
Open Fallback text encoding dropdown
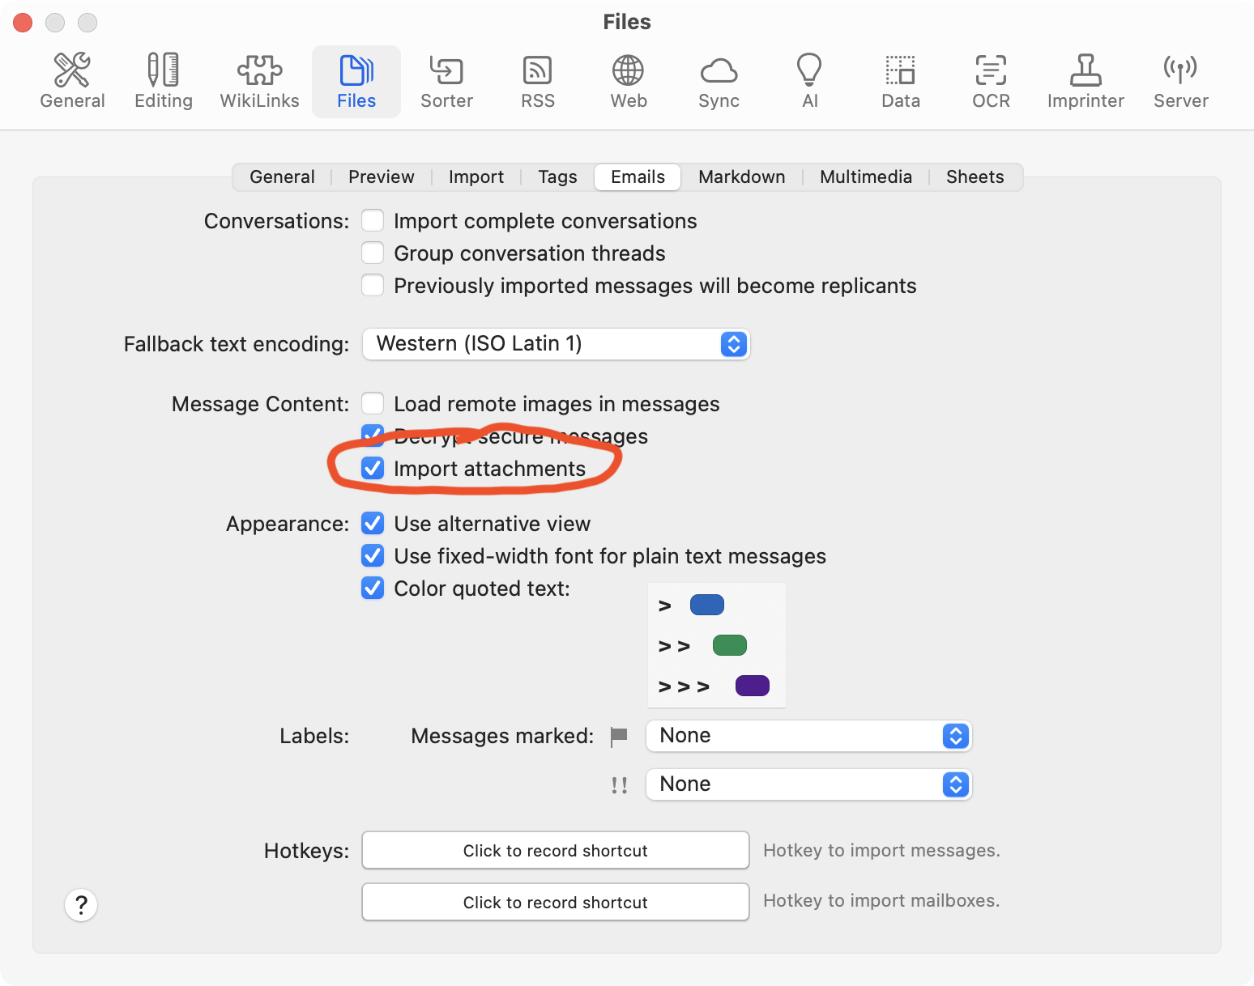pyautogui.click(x=556, y=344)
